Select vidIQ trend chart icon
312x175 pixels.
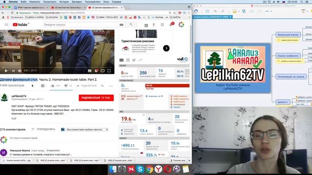pos(140,60)
